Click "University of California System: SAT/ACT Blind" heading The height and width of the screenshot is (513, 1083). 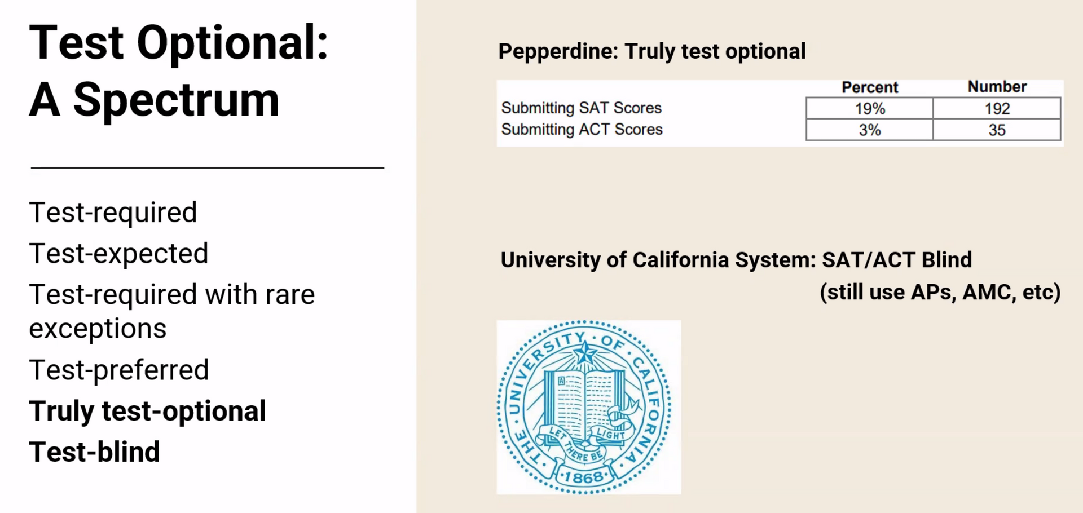click(736, 260)
